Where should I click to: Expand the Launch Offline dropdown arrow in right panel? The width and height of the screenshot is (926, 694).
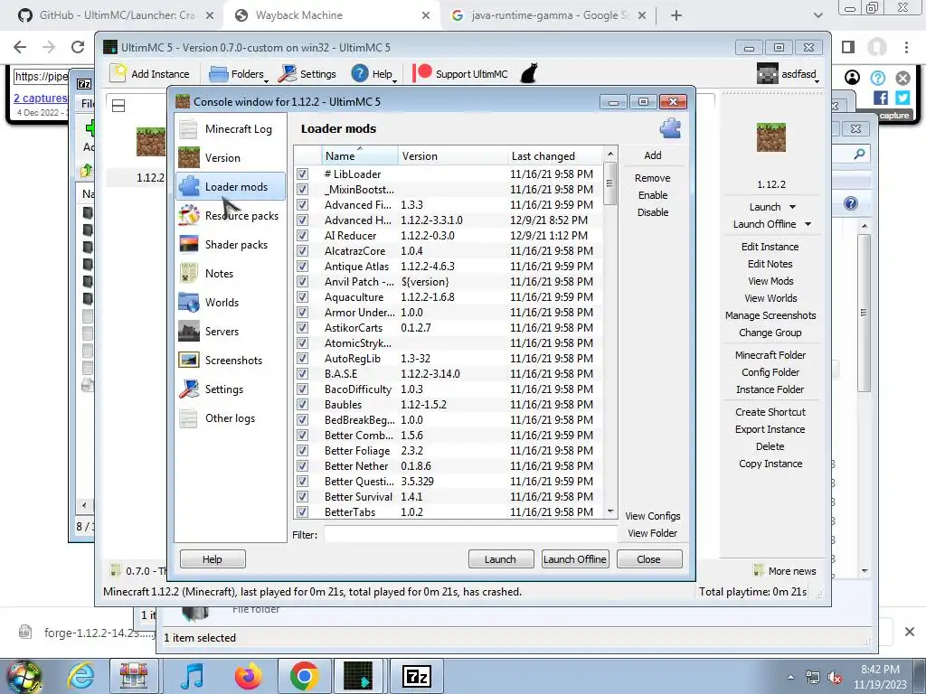coord(808,224)
